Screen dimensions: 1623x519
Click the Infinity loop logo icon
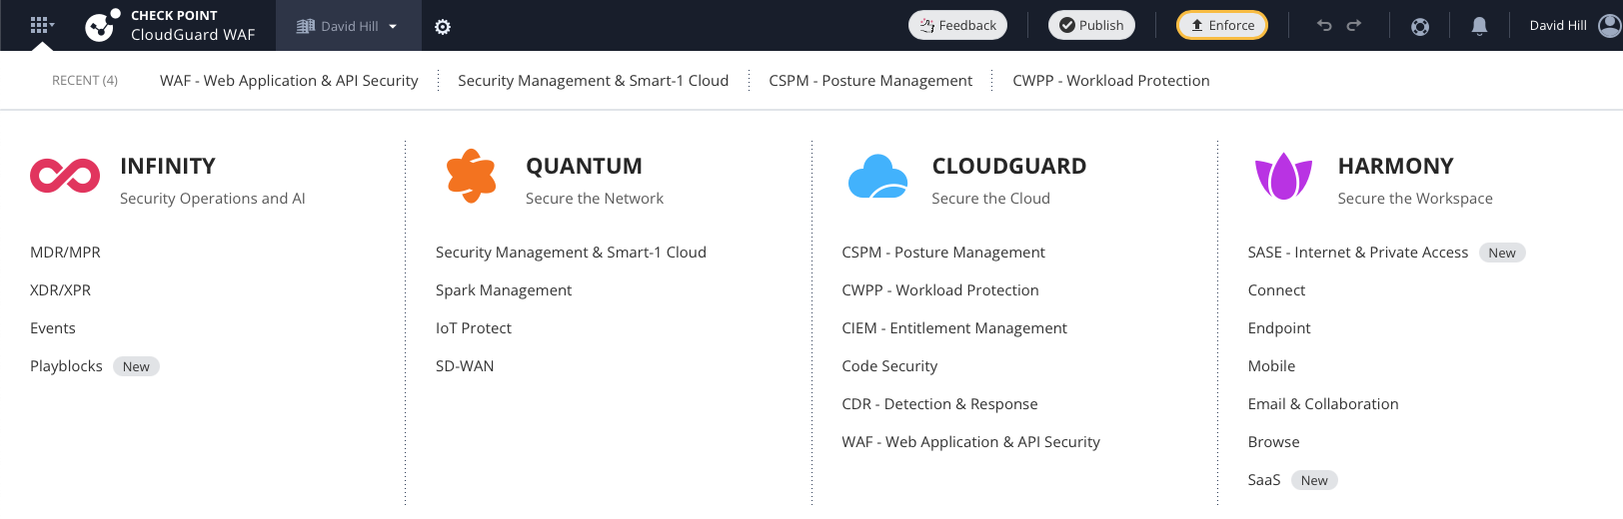pos(65,176)
